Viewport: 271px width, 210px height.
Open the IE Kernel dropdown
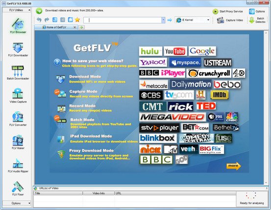[x=193, y=20]
